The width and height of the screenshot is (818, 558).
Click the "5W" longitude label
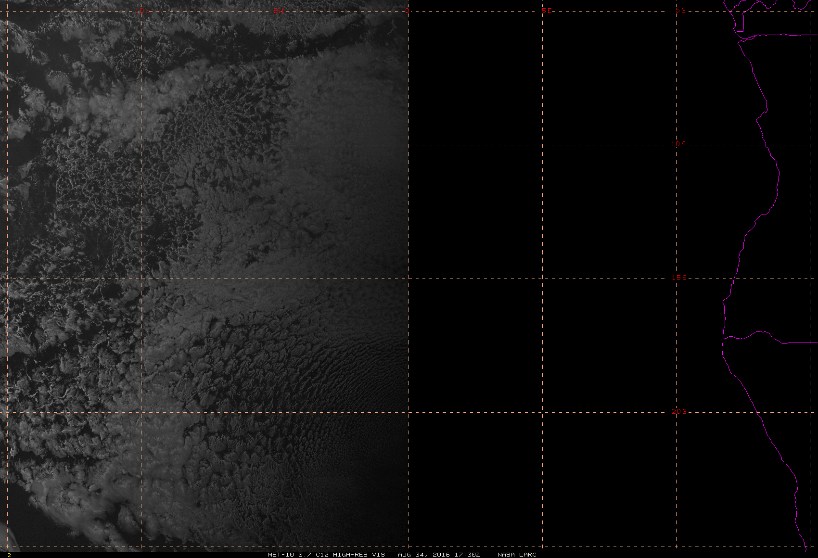pyautogui.click(x=278, y=11)
